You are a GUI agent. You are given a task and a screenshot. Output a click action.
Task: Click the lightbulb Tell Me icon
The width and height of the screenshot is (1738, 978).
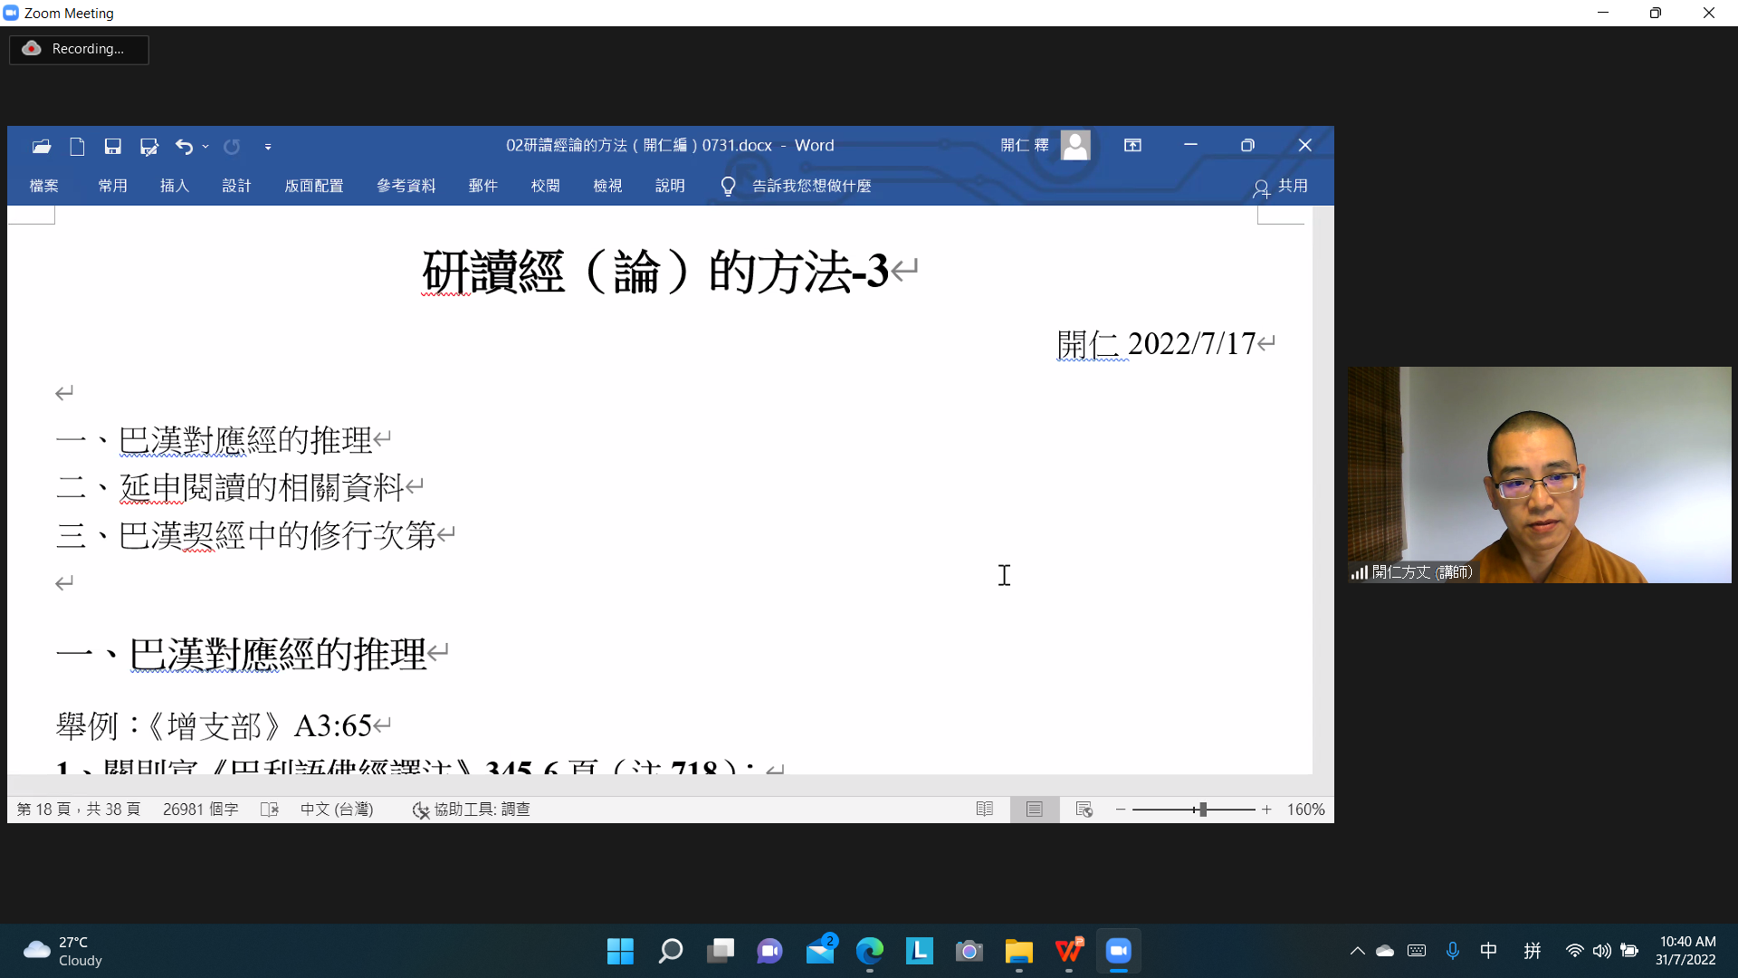point(728,187)
